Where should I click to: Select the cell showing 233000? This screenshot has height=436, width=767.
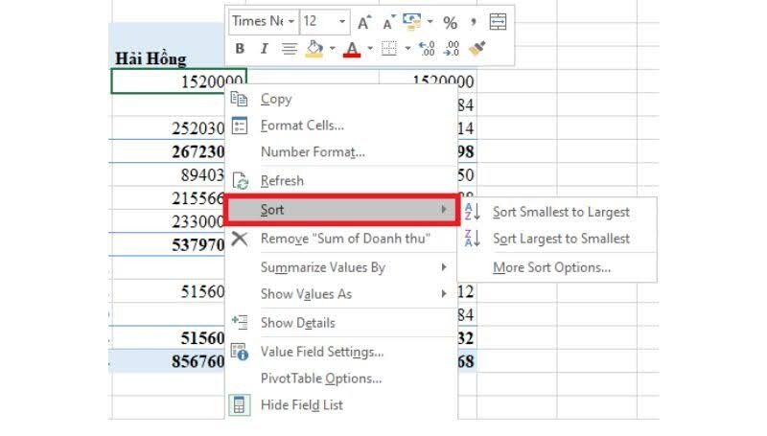[168, 221]
